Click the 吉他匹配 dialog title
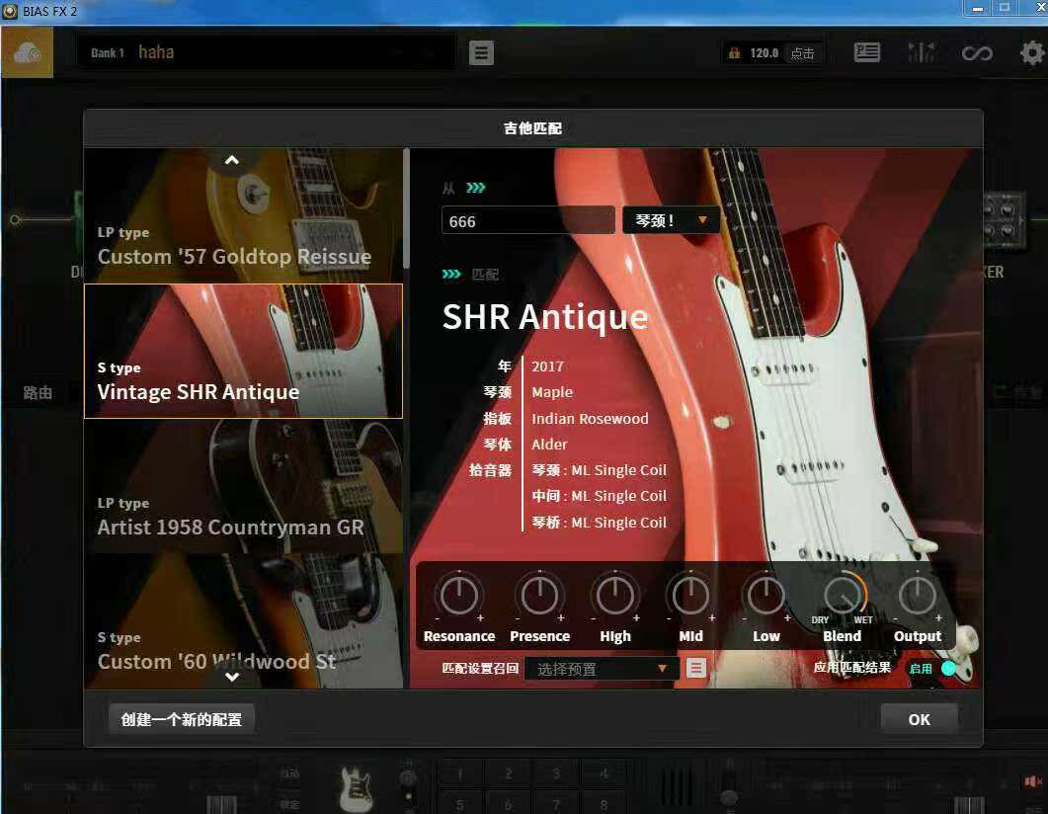Screen dimensions: 1048x814 [532, 128]
